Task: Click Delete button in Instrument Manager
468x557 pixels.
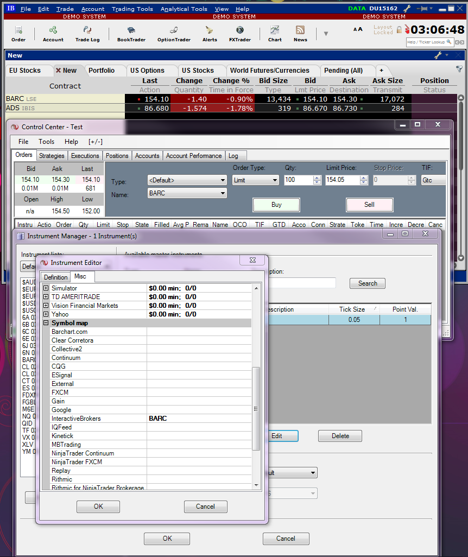Action: [340, 436]
